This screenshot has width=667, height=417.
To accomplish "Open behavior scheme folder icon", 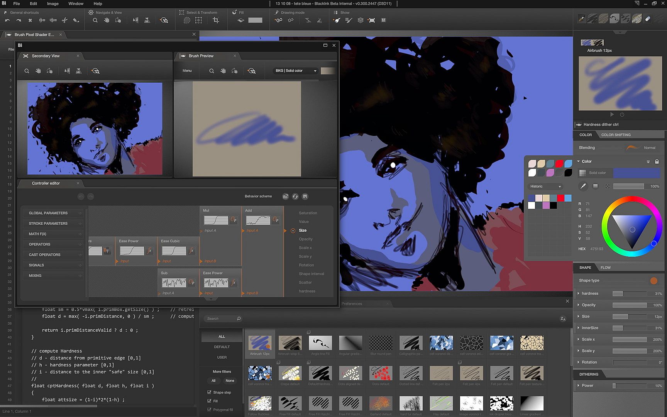I will 285,197.
